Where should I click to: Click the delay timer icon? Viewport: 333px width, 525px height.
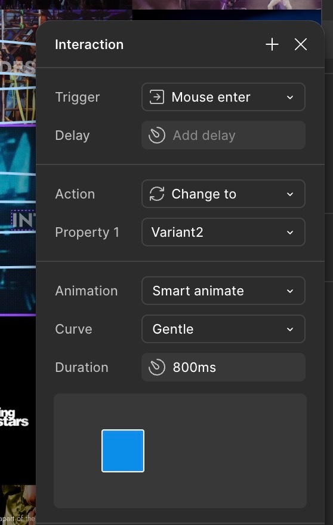pyautogui.click(x=156, y=135)
